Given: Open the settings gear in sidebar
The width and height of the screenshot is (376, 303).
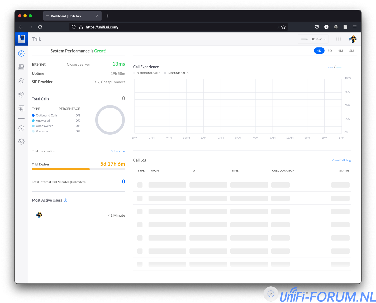Looking at the screenshot, I should (21, 142).
